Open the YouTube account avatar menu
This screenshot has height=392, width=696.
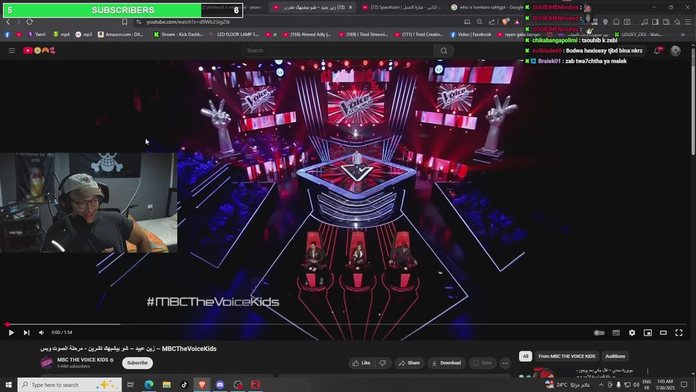676,51
